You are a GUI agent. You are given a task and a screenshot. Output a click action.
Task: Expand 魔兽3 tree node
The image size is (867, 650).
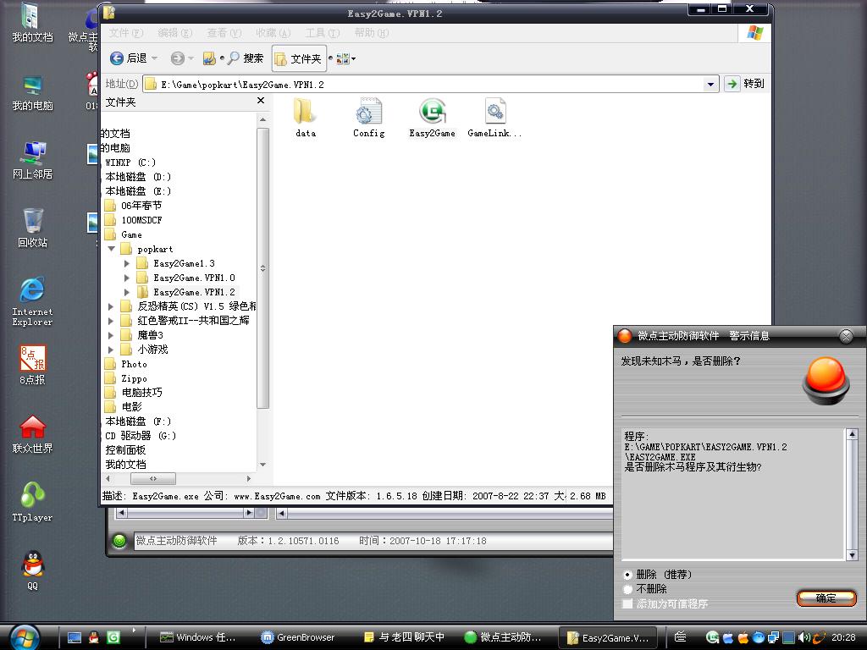[x=111, y=335]
